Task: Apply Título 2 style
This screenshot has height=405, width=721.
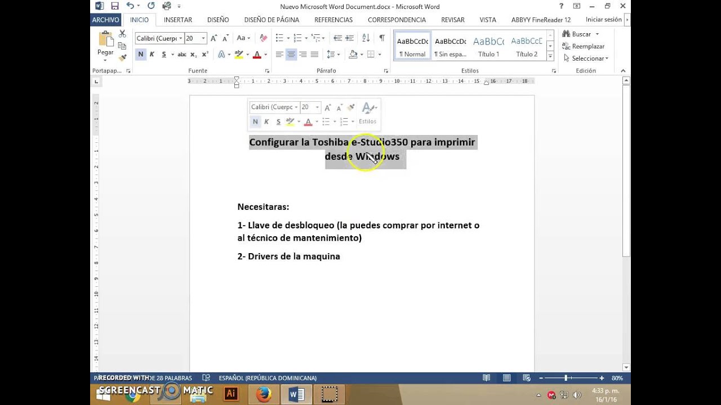Action: click(x=527, y=46)
